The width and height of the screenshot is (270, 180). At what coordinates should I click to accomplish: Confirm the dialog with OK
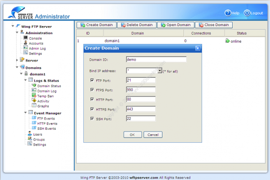[x=133, y=135]
